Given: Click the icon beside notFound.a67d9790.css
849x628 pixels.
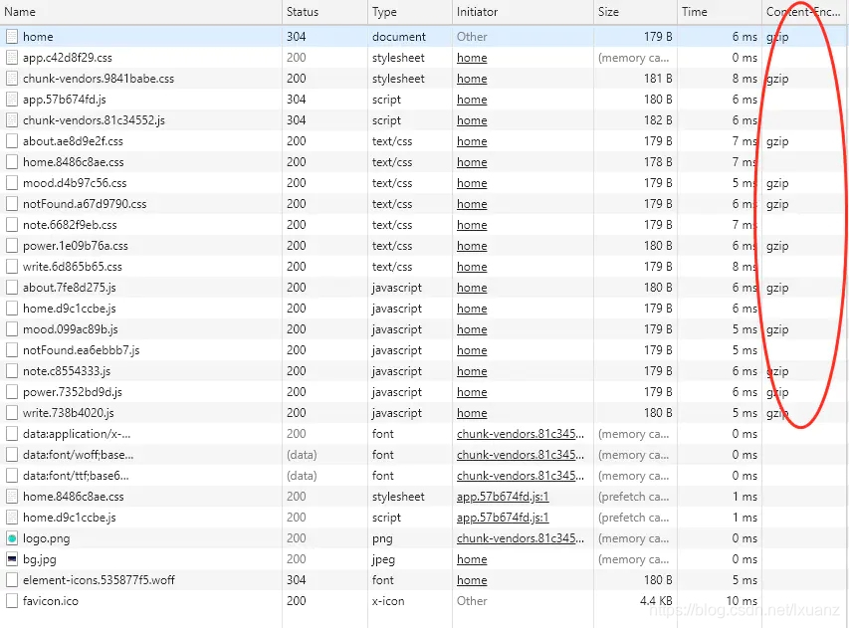Looking at the screenshot, I should pos(11,204).
